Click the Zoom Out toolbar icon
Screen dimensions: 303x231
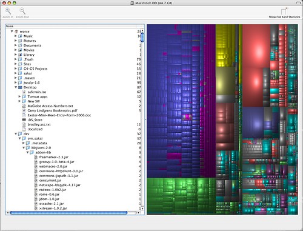point(22,11)
